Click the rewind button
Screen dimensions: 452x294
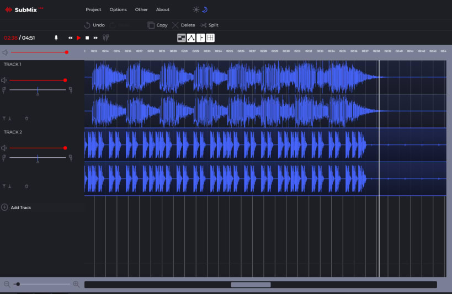(70, 38)
